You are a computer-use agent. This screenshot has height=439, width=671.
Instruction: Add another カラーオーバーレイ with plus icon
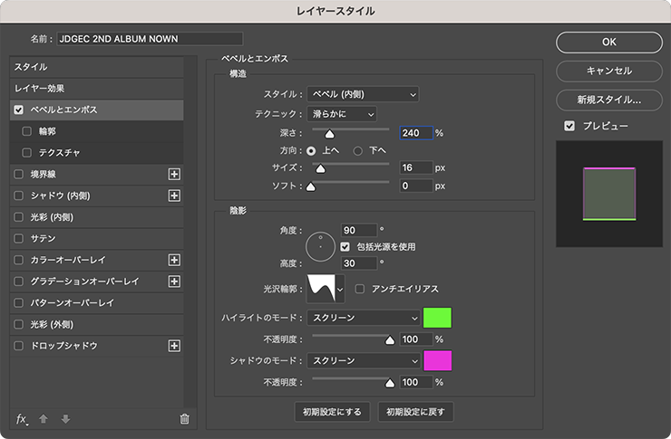(175, 260)
